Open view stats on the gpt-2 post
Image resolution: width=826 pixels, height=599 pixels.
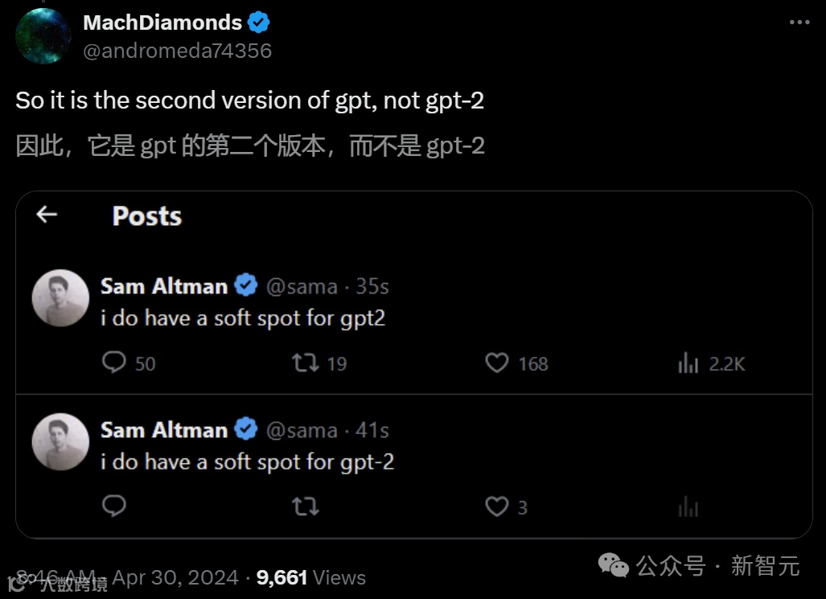click(x=688, y=507)
